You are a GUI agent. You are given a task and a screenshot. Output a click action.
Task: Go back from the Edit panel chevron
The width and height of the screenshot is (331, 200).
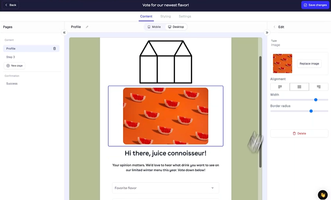point(274,27)
